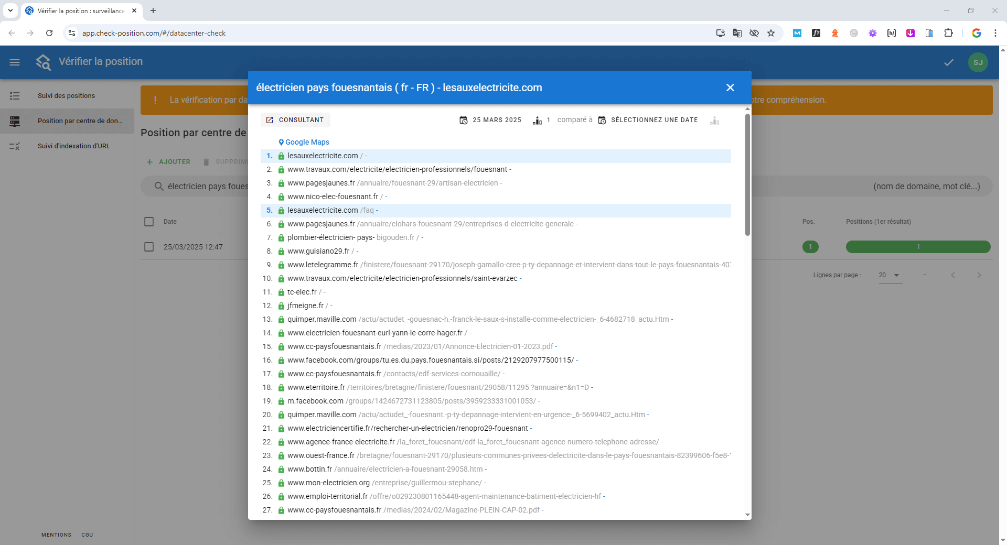Click the CONSULTANT open-in-new button
1007x545 pixels.
pyautogui.click(x=295, y=120)
